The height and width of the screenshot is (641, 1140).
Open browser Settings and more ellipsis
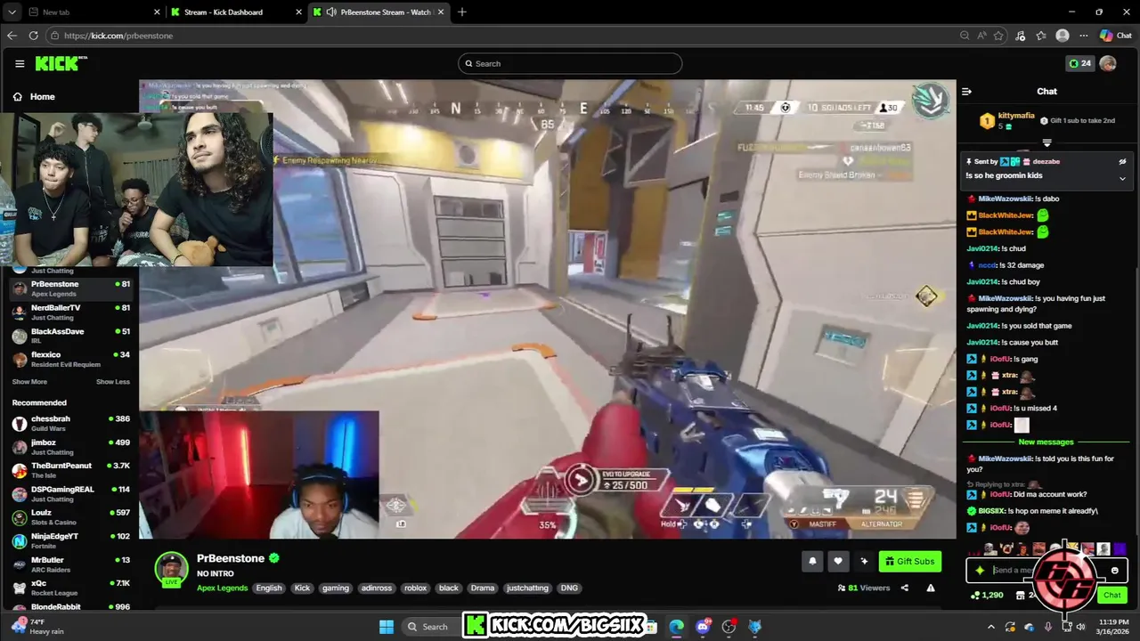tap(1083, 36)
